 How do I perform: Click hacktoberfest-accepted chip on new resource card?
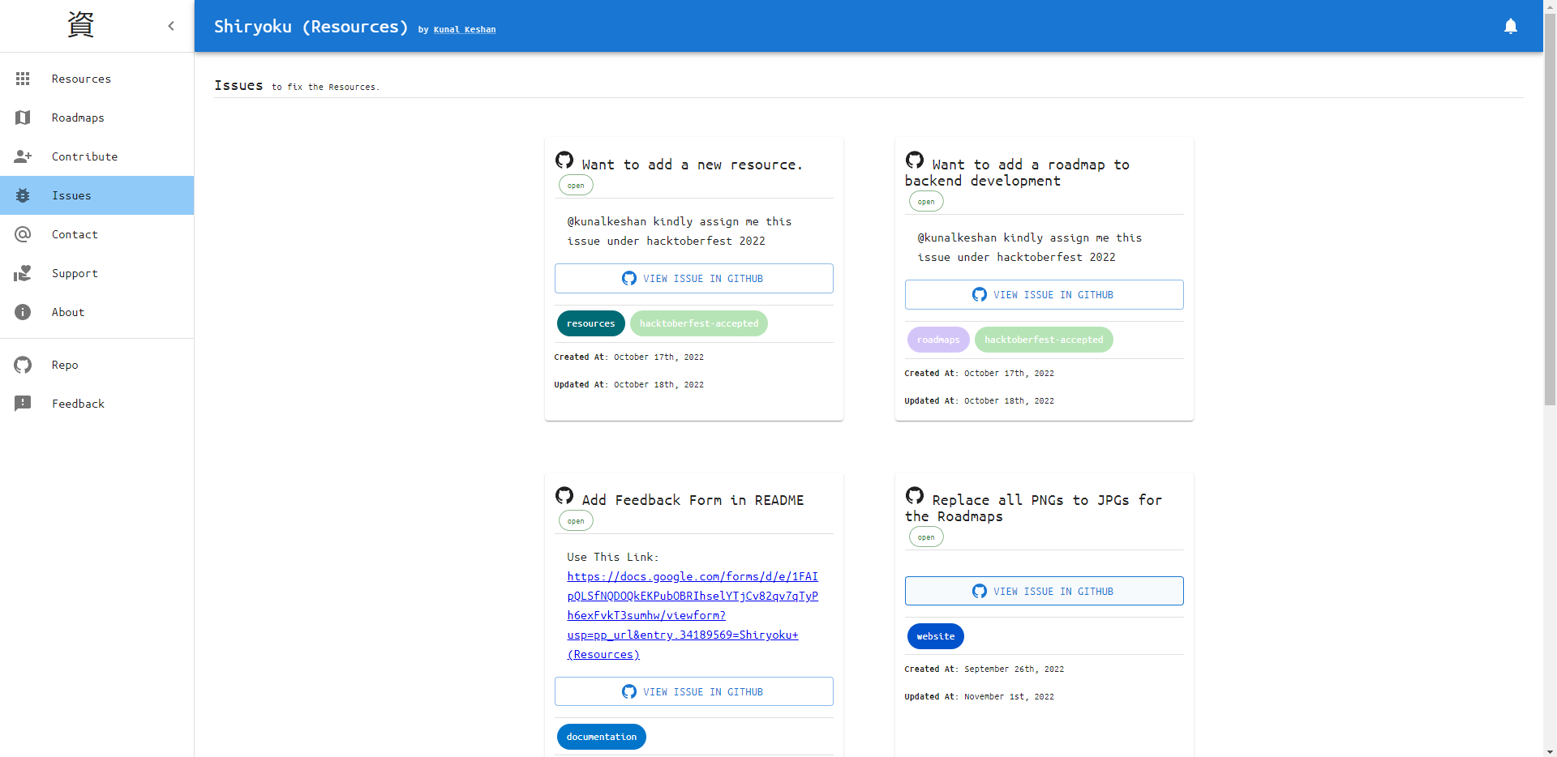699,323
